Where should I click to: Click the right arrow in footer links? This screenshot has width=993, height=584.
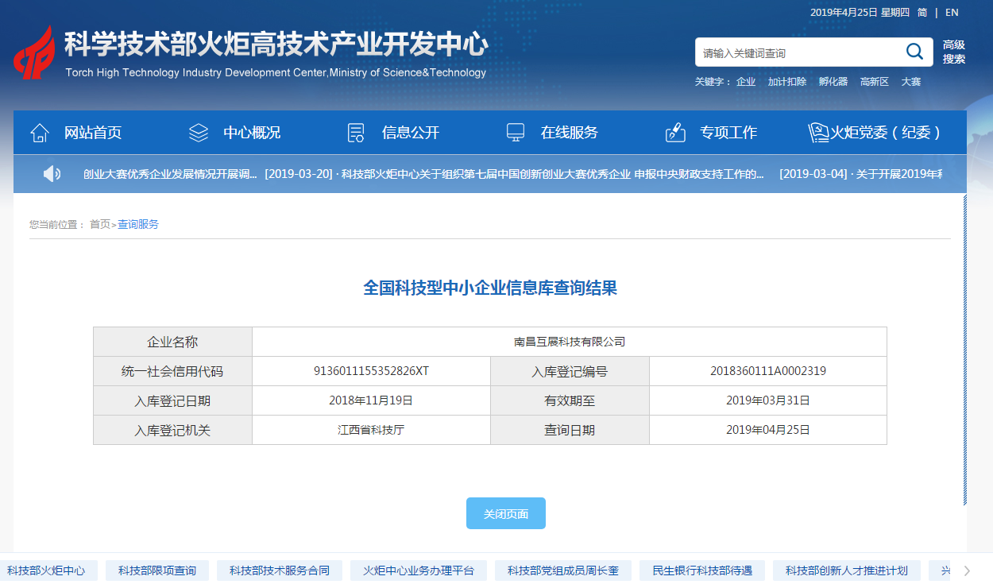967,570
